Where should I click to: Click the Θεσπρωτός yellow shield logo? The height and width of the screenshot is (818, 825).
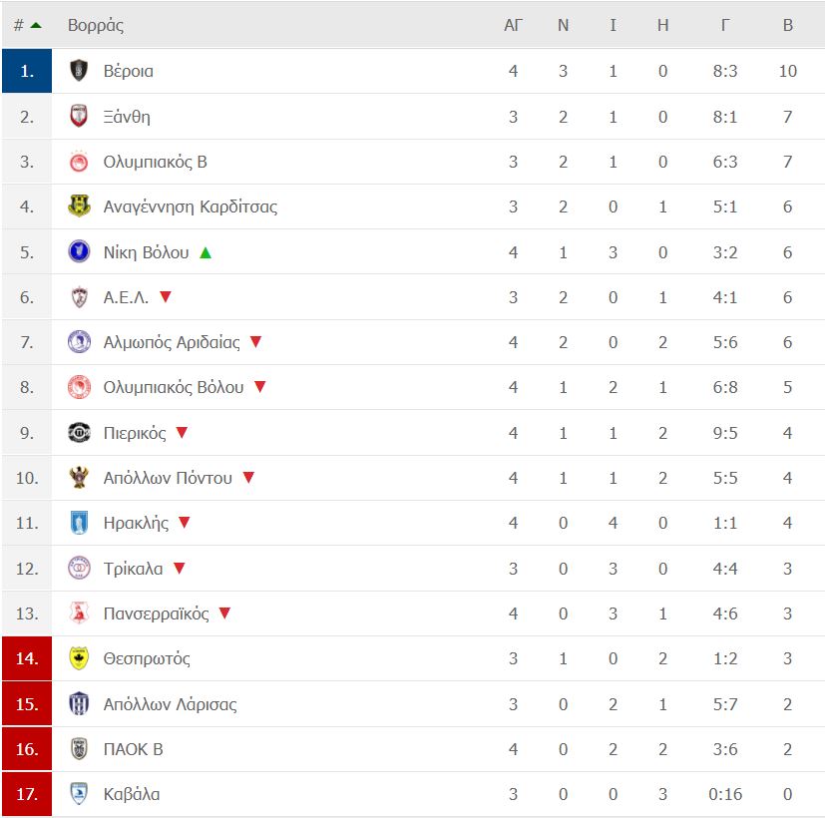pyautogui.click(x=79, y=658)
